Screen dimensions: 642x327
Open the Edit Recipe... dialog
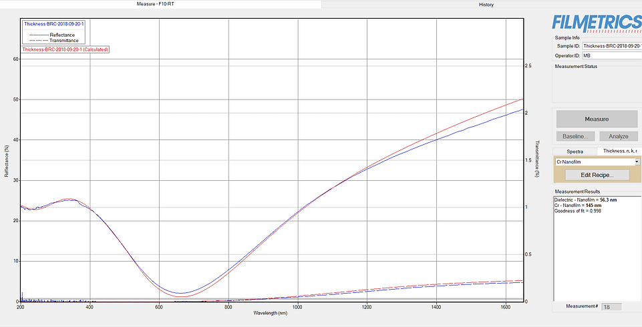[596, 175]
